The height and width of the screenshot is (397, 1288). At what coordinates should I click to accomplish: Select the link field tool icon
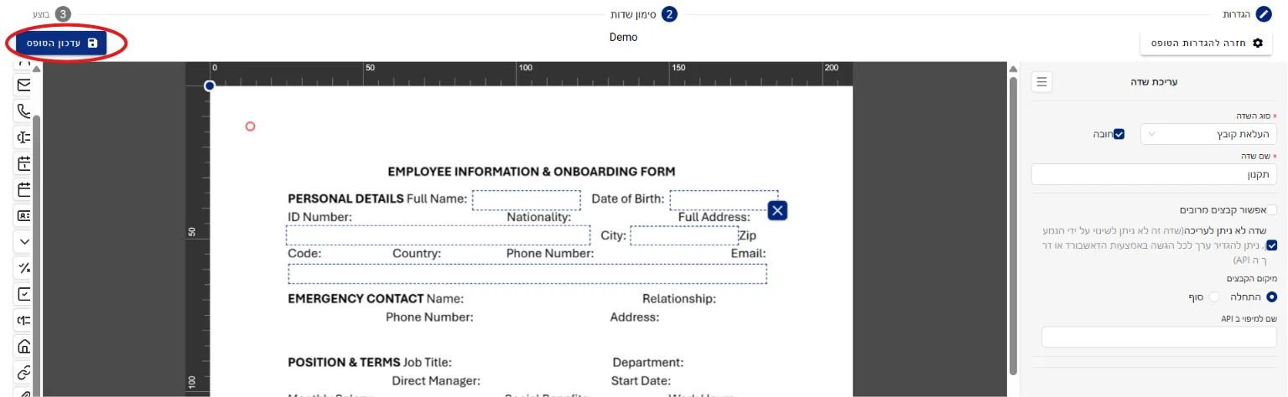click(x=24, y=372)
